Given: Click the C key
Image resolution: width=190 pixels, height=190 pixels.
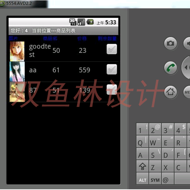Looking at the screenshot, I should tap(180, 166).
